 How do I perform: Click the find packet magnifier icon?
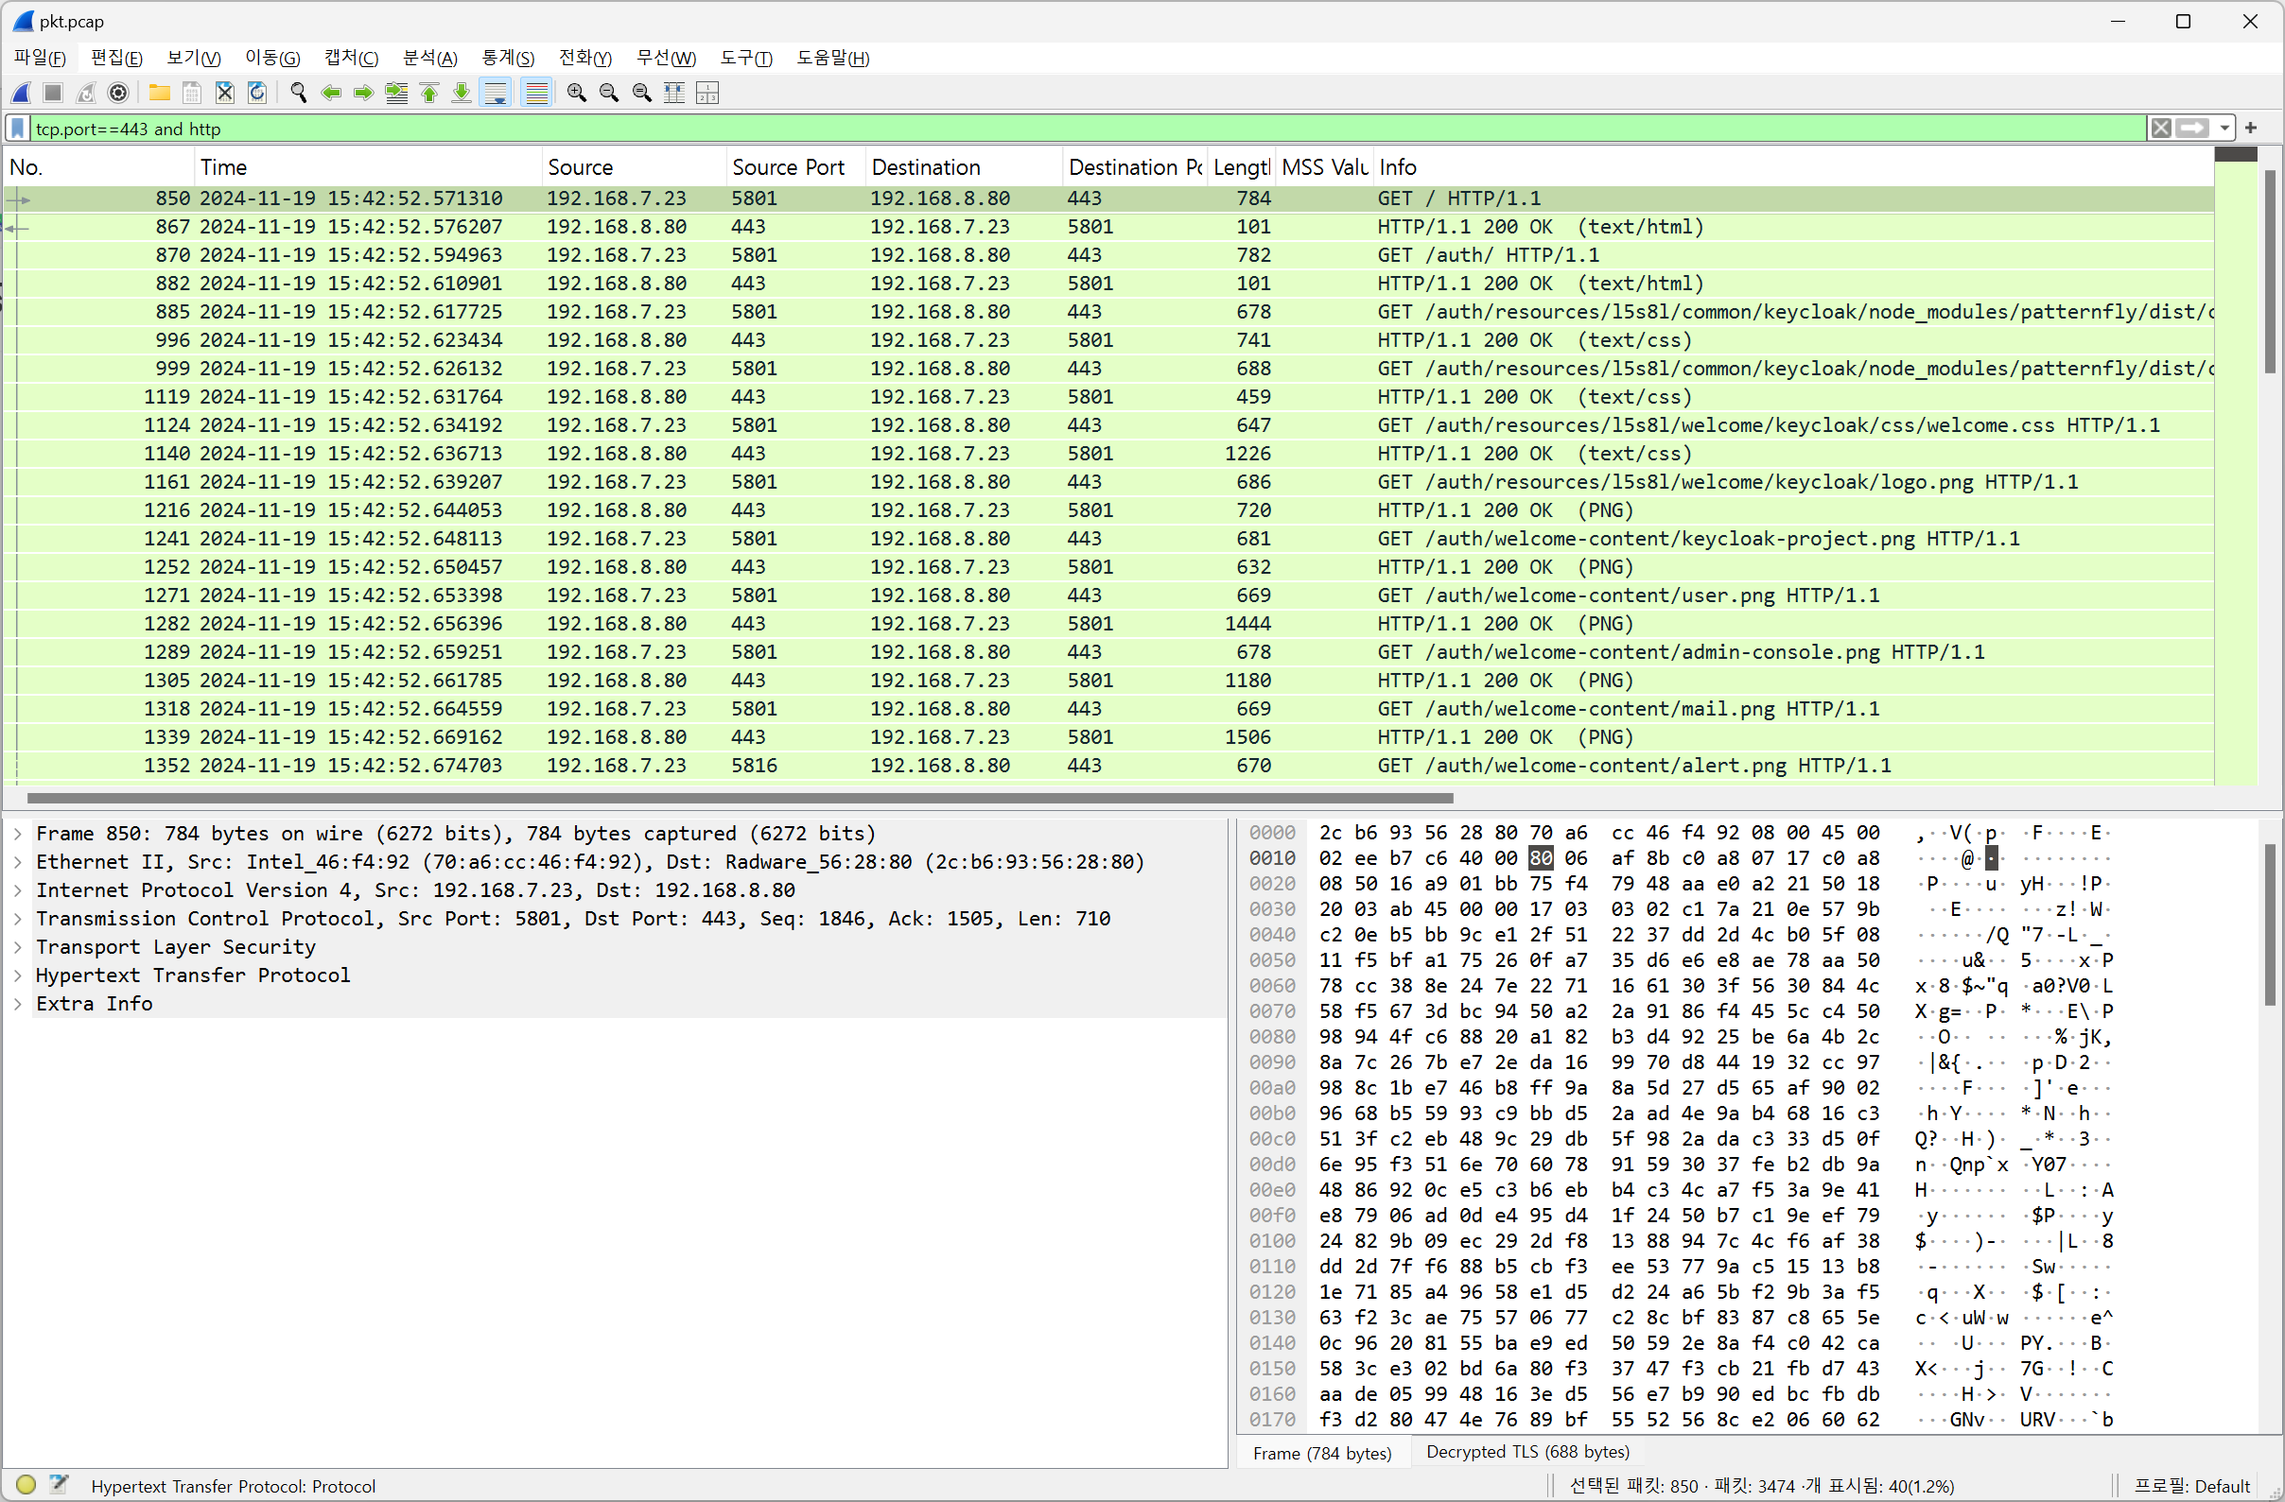coord(299,93)
